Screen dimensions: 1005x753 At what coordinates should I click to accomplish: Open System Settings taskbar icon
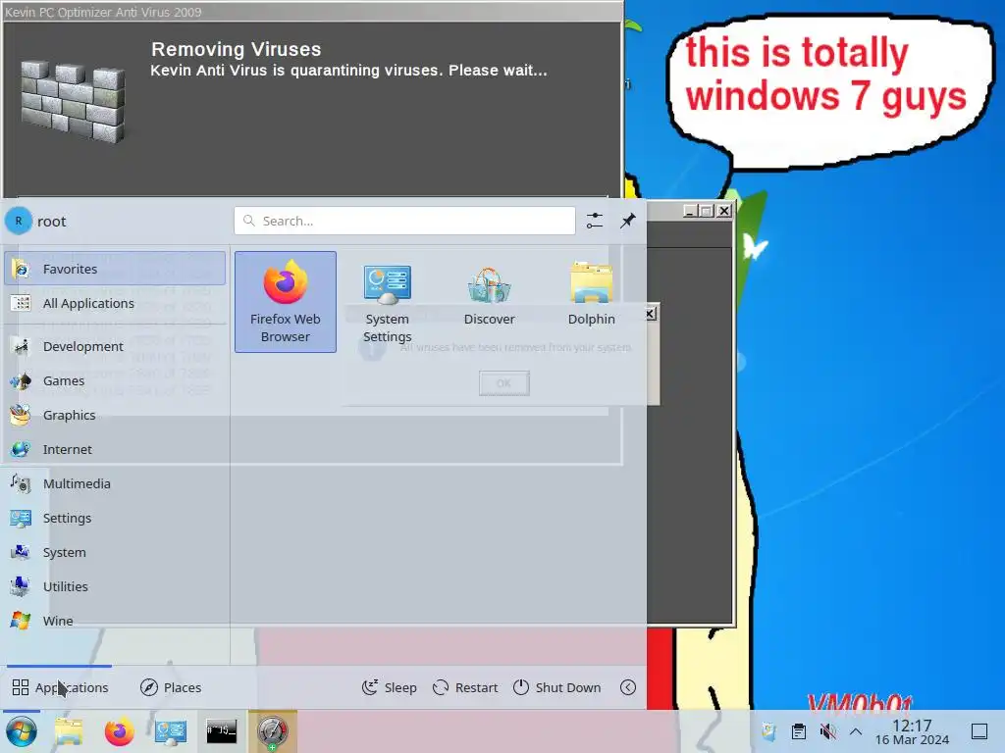(171, 731)
